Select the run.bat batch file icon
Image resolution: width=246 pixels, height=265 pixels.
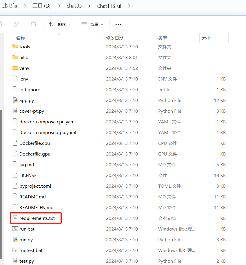pos(15,229)
